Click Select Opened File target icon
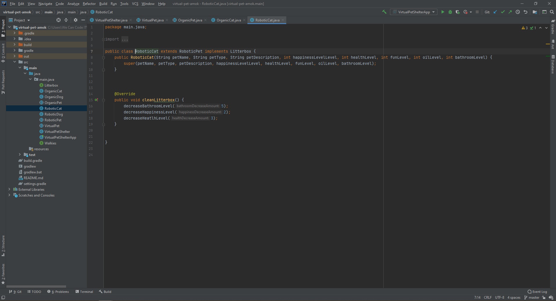556x301 pixels. (x=59, y=20)
